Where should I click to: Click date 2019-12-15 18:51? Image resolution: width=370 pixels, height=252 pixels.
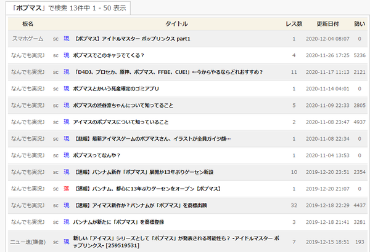click(328, 242)
